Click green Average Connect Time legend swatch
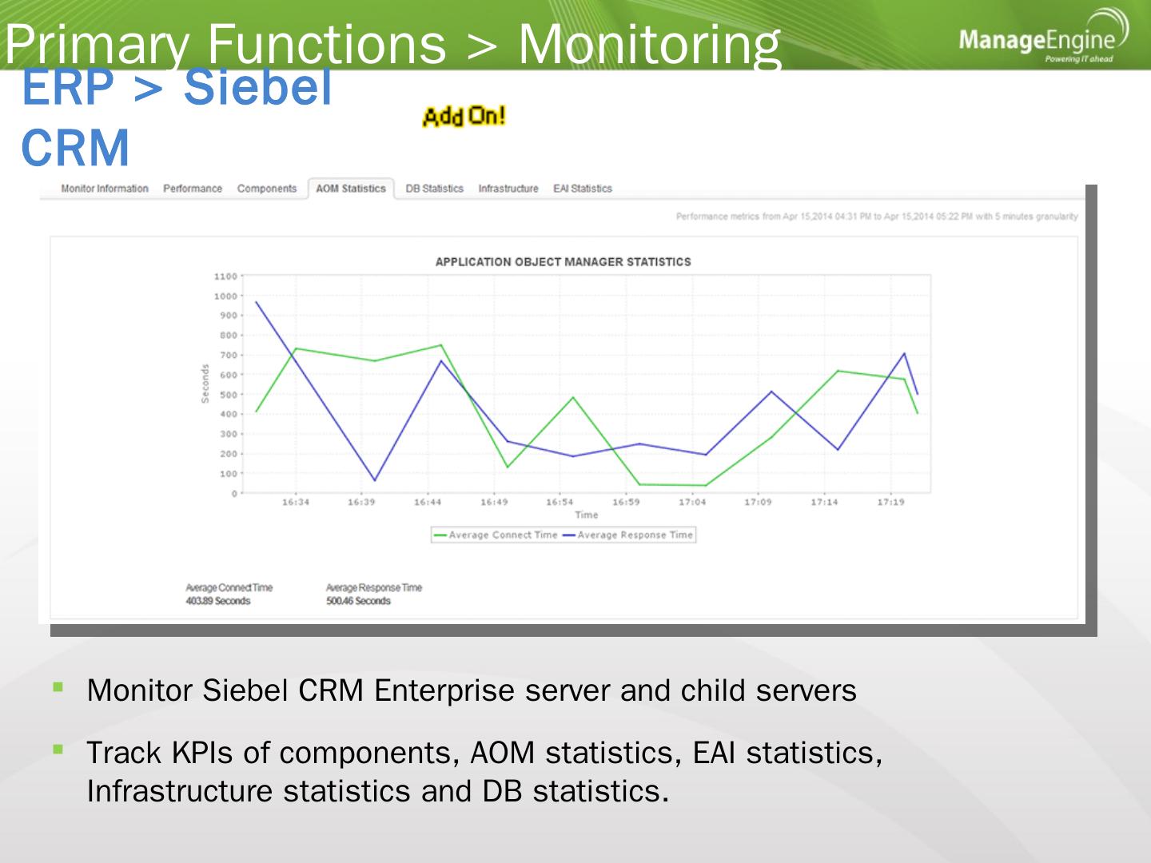This screenshot has width=1151, height=863. click(x=440, y=535)
